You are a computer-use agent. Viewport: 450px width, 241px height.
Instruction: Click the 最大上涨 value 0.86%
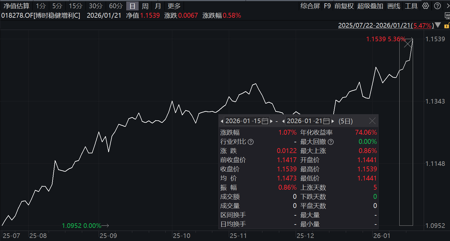coord(368,151)
